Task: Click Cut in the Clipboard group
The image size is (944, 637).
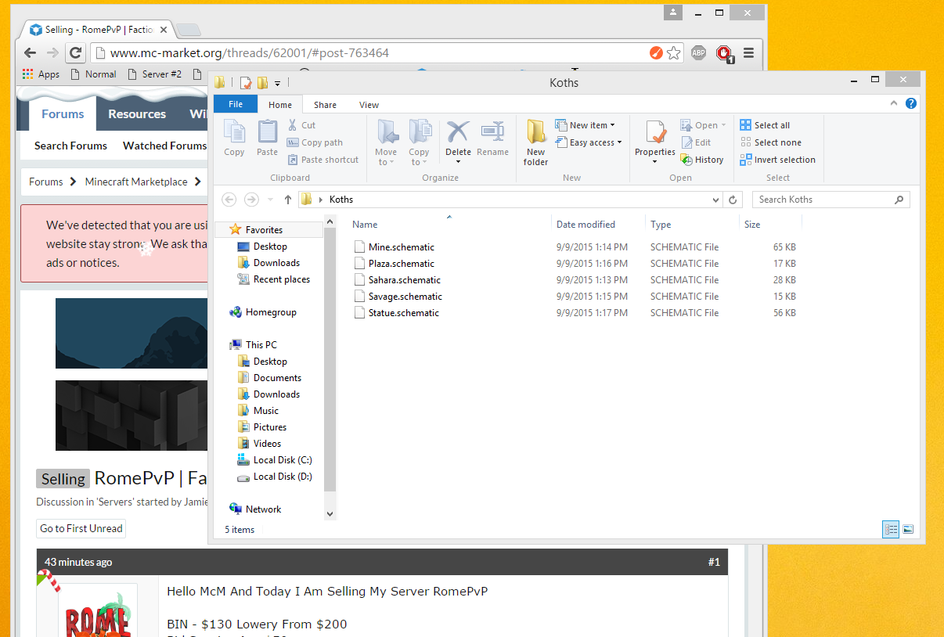Action: 301,125
